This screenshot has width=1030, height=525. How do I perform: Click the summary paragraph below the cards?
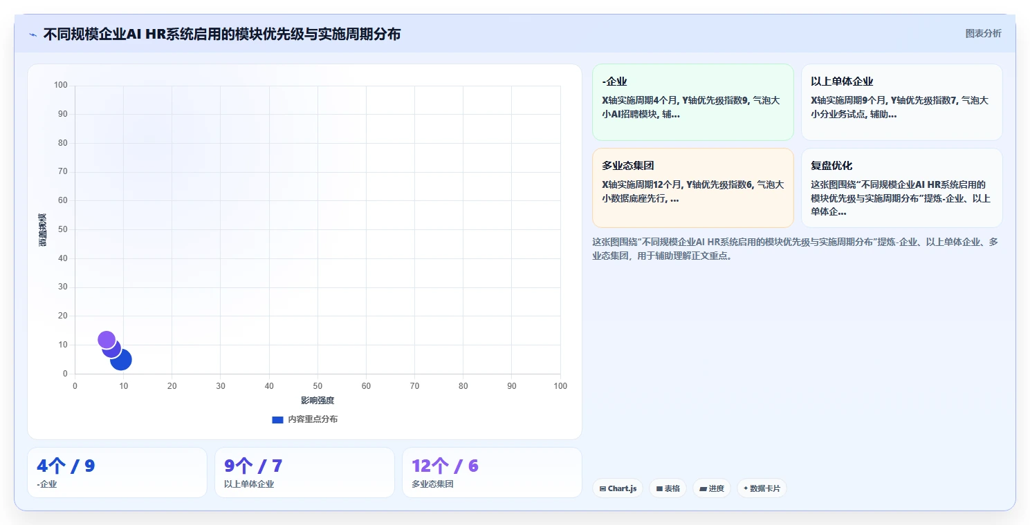tap(796, 249)
